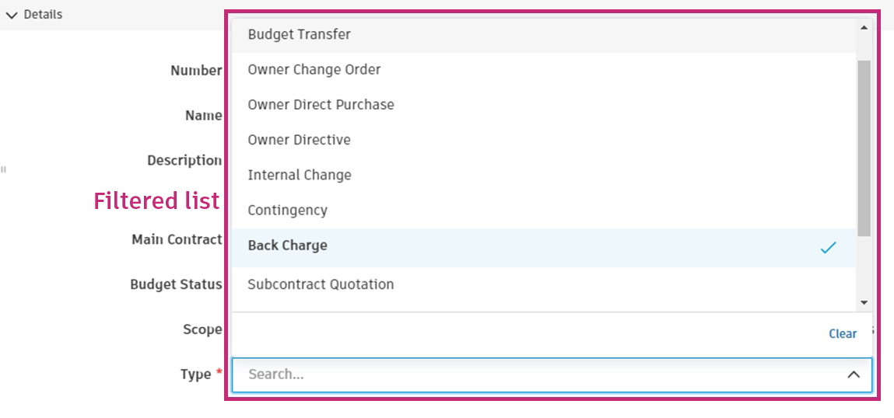Select the Owner Directive option
This screenshot has width=894, height=418.
pos(299,140)
